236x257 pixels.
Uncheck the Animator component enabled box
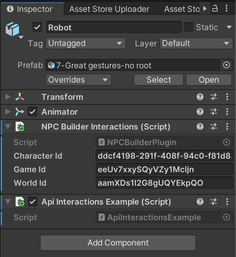point(33,112)
